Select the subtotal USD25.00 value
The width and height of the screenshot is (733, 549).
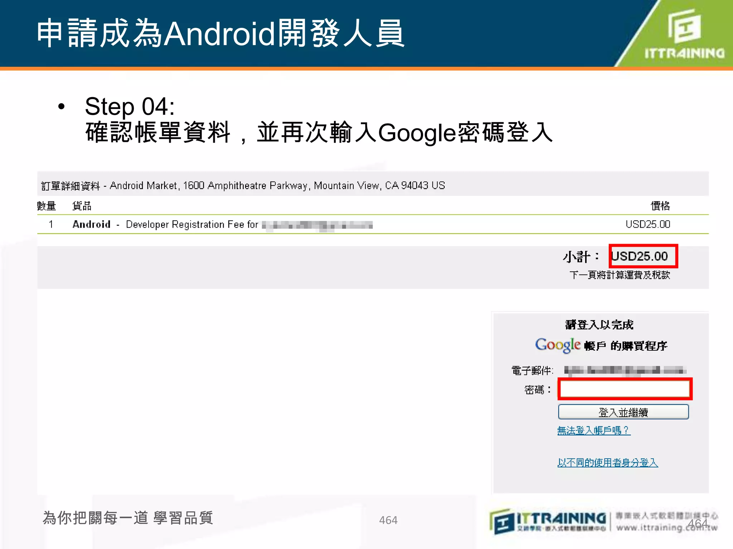point(640,256)
